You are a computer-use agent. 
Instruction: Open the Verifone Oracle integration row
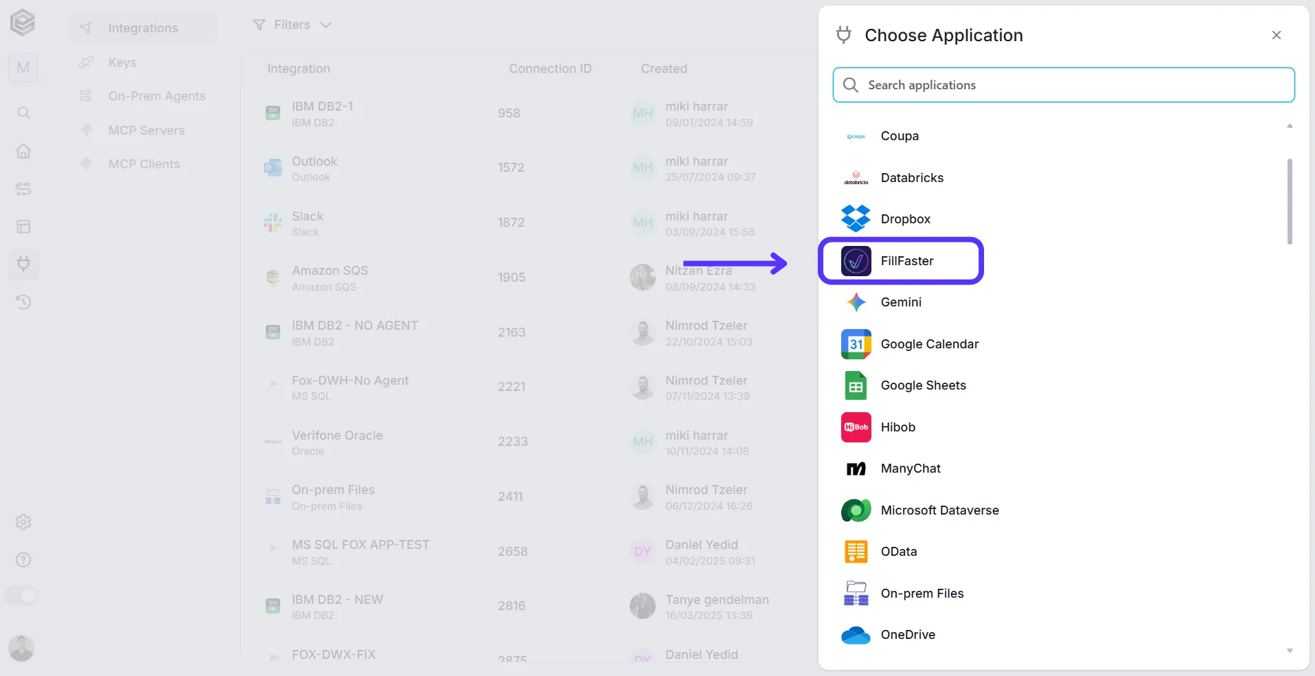point(529,442)
